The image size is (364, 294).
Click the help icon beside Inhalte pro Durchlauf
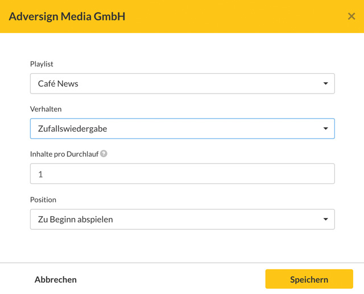tap(104, 154)
